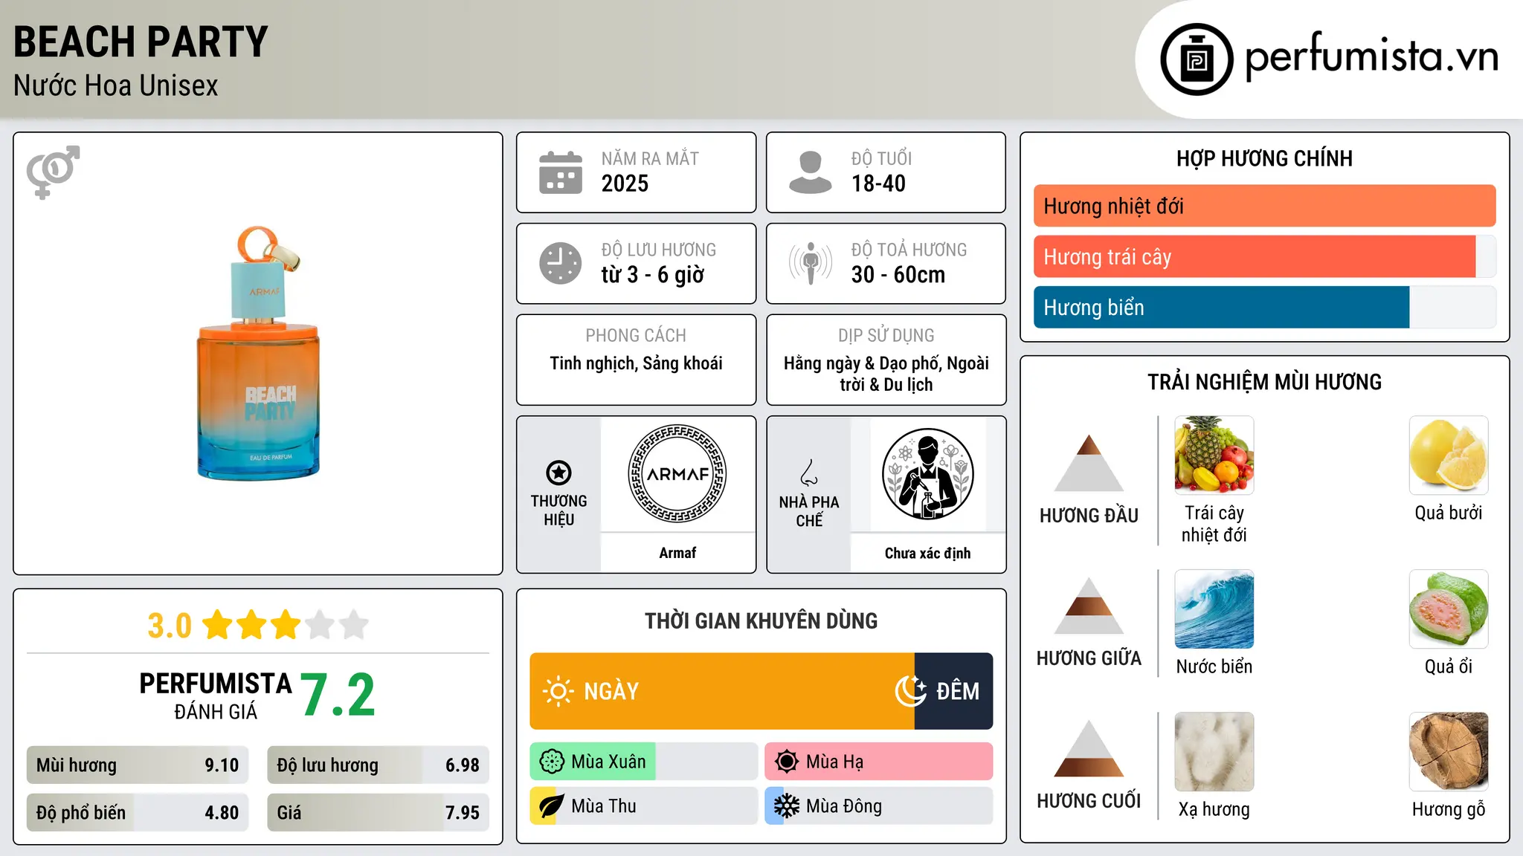Click the Độ lưu hương 6.98 score bar
Viewport: 1523px width, 856px height.
[x=378, y=765]
